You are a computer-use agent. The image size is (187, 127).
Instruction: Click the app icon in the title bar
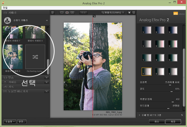[3, 3]
